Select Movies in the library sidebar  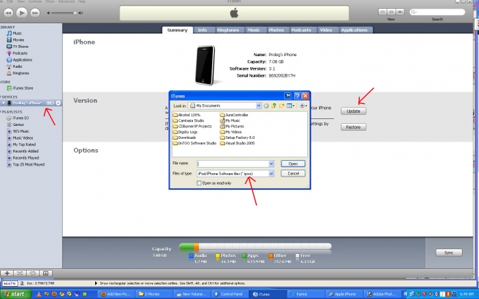pyautogui.click(x=18, y=40)
